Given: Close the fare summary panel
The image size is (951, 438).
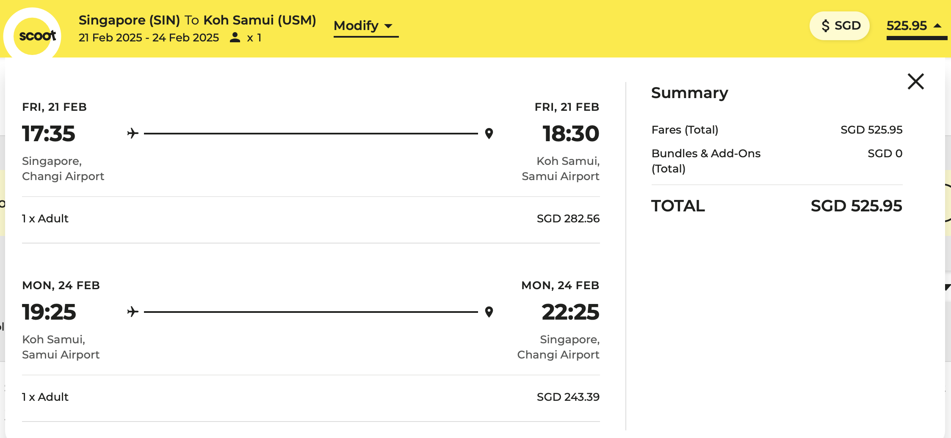Looking at the screenshot, I should coord(915,82).
